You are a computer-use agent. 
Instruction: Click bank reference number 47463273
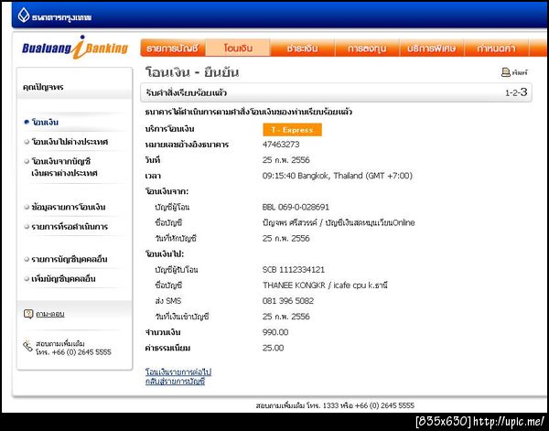coord(281,145)
